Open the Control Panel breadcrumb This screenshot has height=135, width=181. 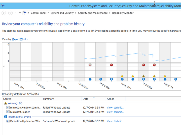point(38,13)
